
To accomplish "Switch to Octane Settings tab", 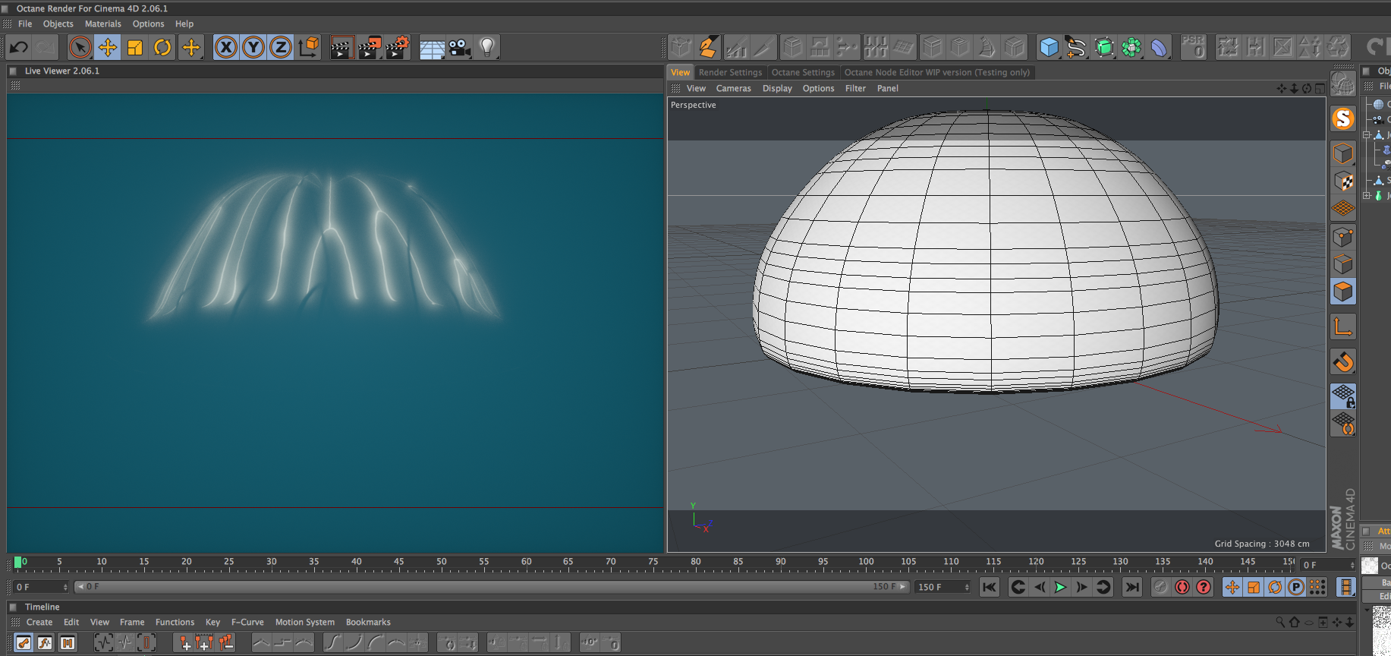I will [x=803, y=73].
